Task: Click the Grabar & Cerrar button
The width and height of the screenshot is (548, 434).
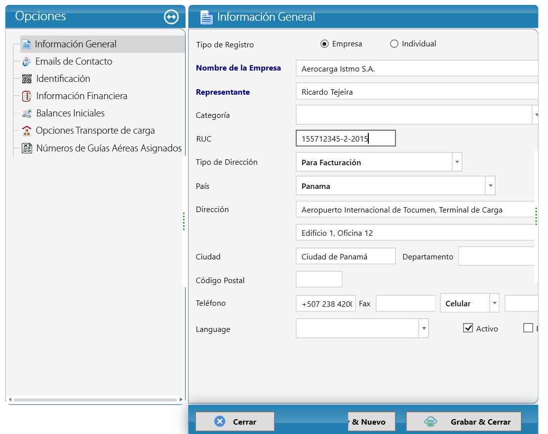Action: pyautogui.click(x=464, y=422)
